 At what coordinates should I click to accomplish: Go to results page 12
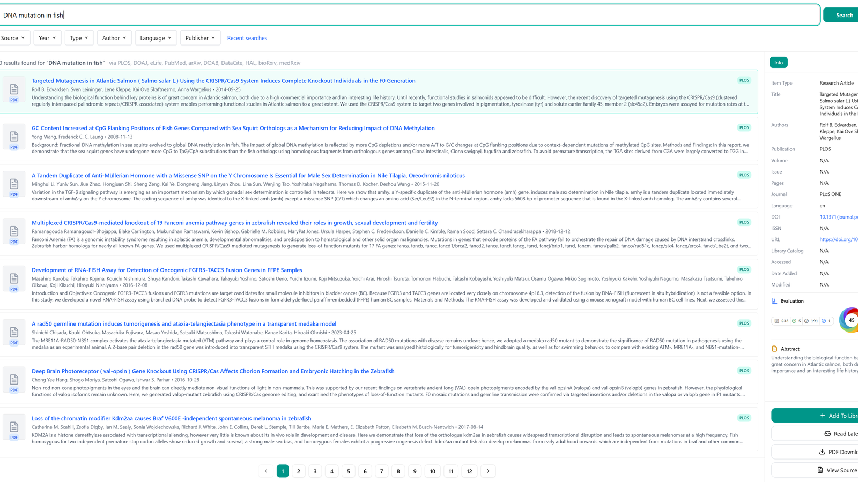tap(469, 471)
